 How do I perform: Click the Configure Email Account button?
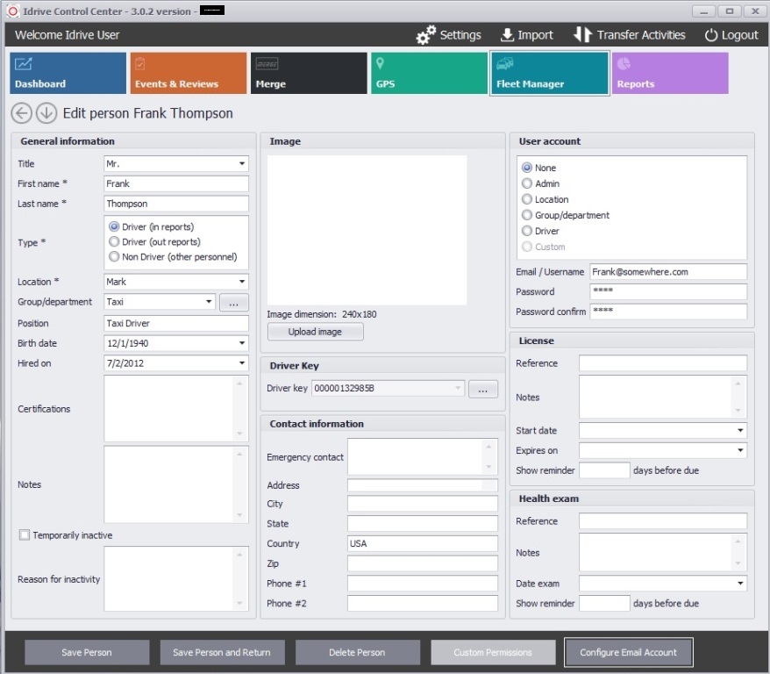point(628,652)
